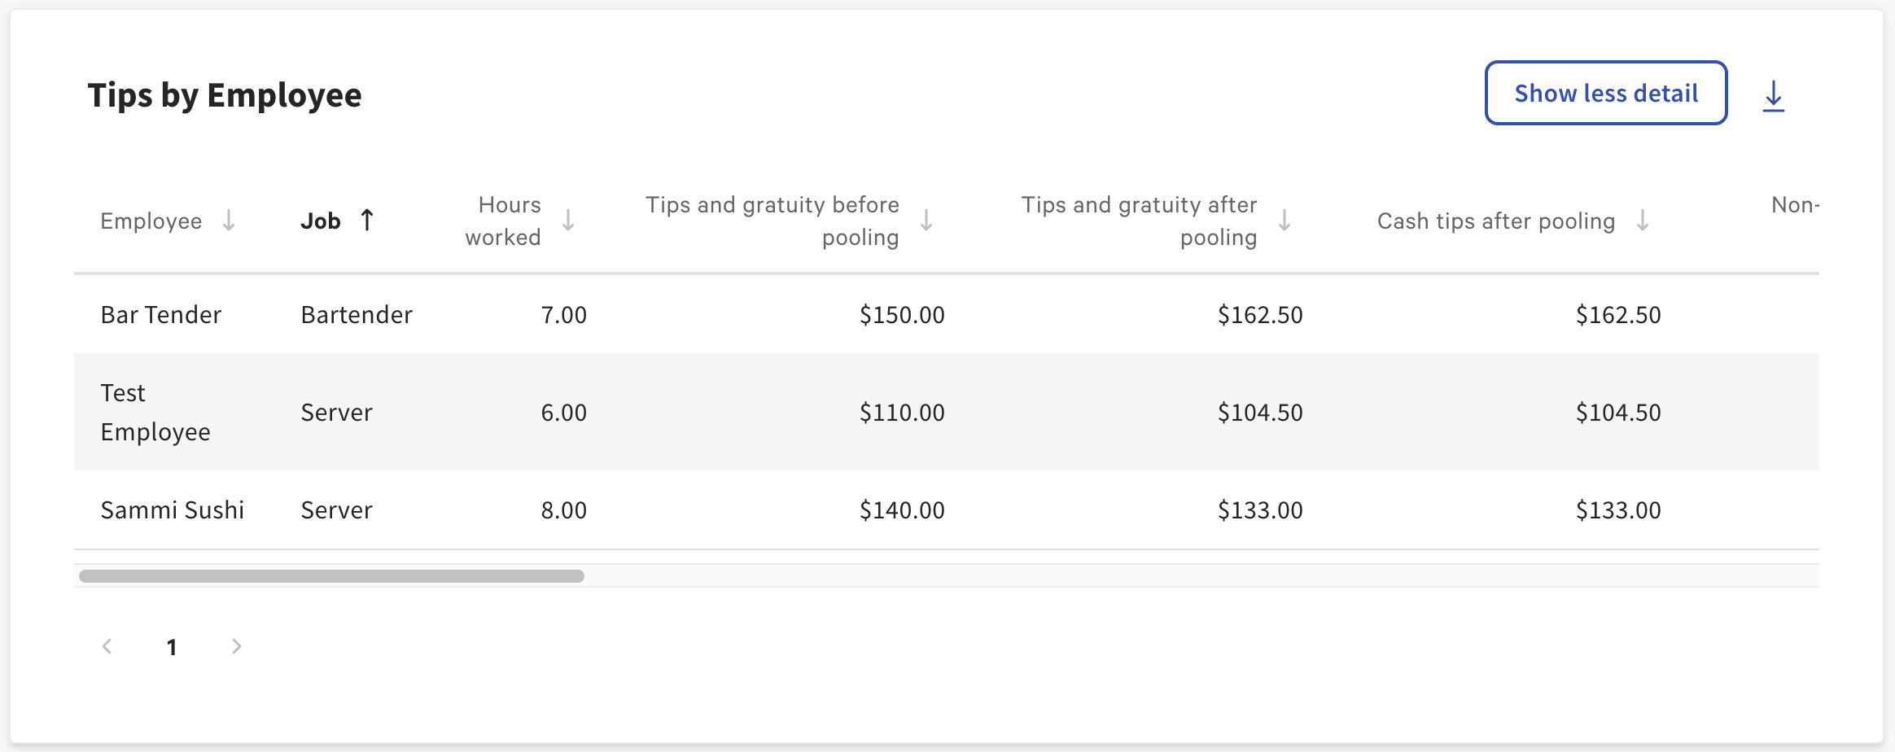Click the ascending sort arrow next to Job
The width and height of the screenshot is (1895, 752).
[368, 219]
